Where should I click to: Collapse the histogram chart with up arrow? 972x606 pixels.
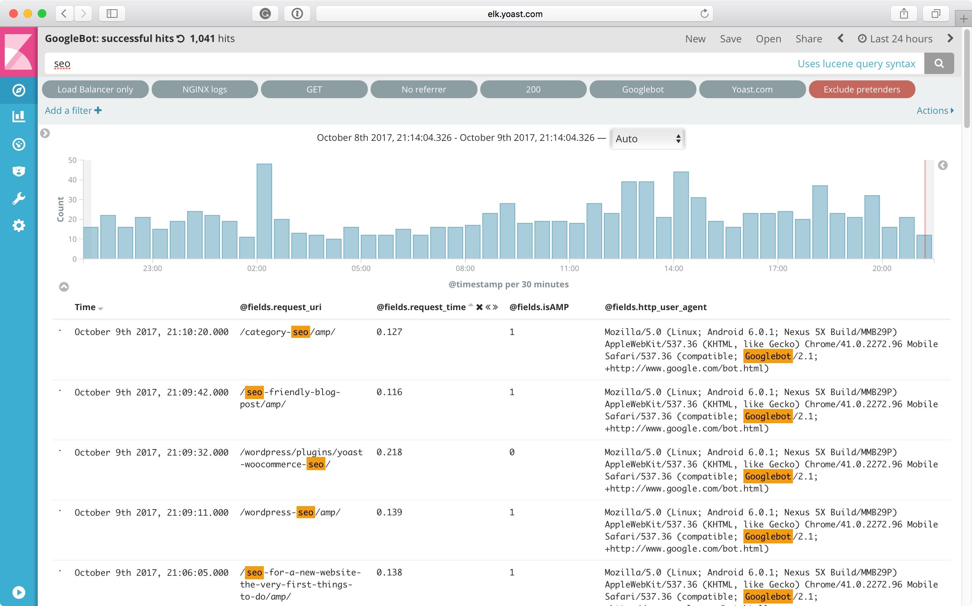point(64,287)
